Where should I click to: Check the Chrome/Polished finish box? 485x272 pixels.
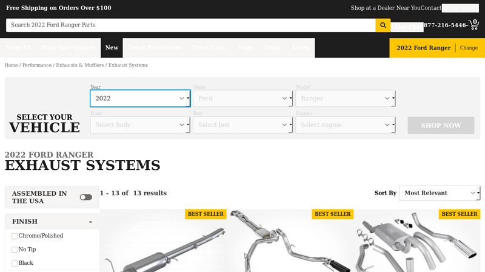click(15, 236)
